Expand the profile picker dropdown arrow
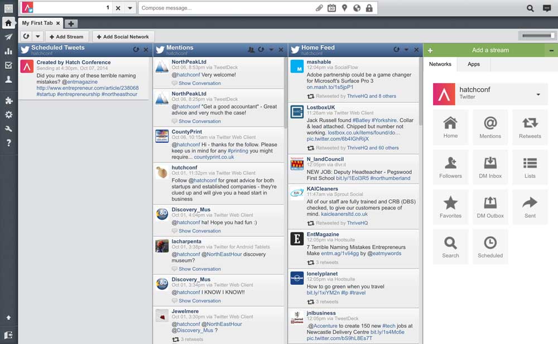The height and width of the screenshot is (344, 558). (x=130, y=8)
